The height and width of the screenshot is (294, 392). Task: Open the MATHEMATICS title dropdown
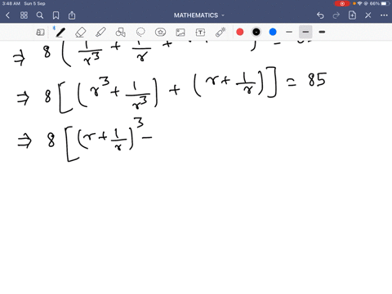point(199,16)
